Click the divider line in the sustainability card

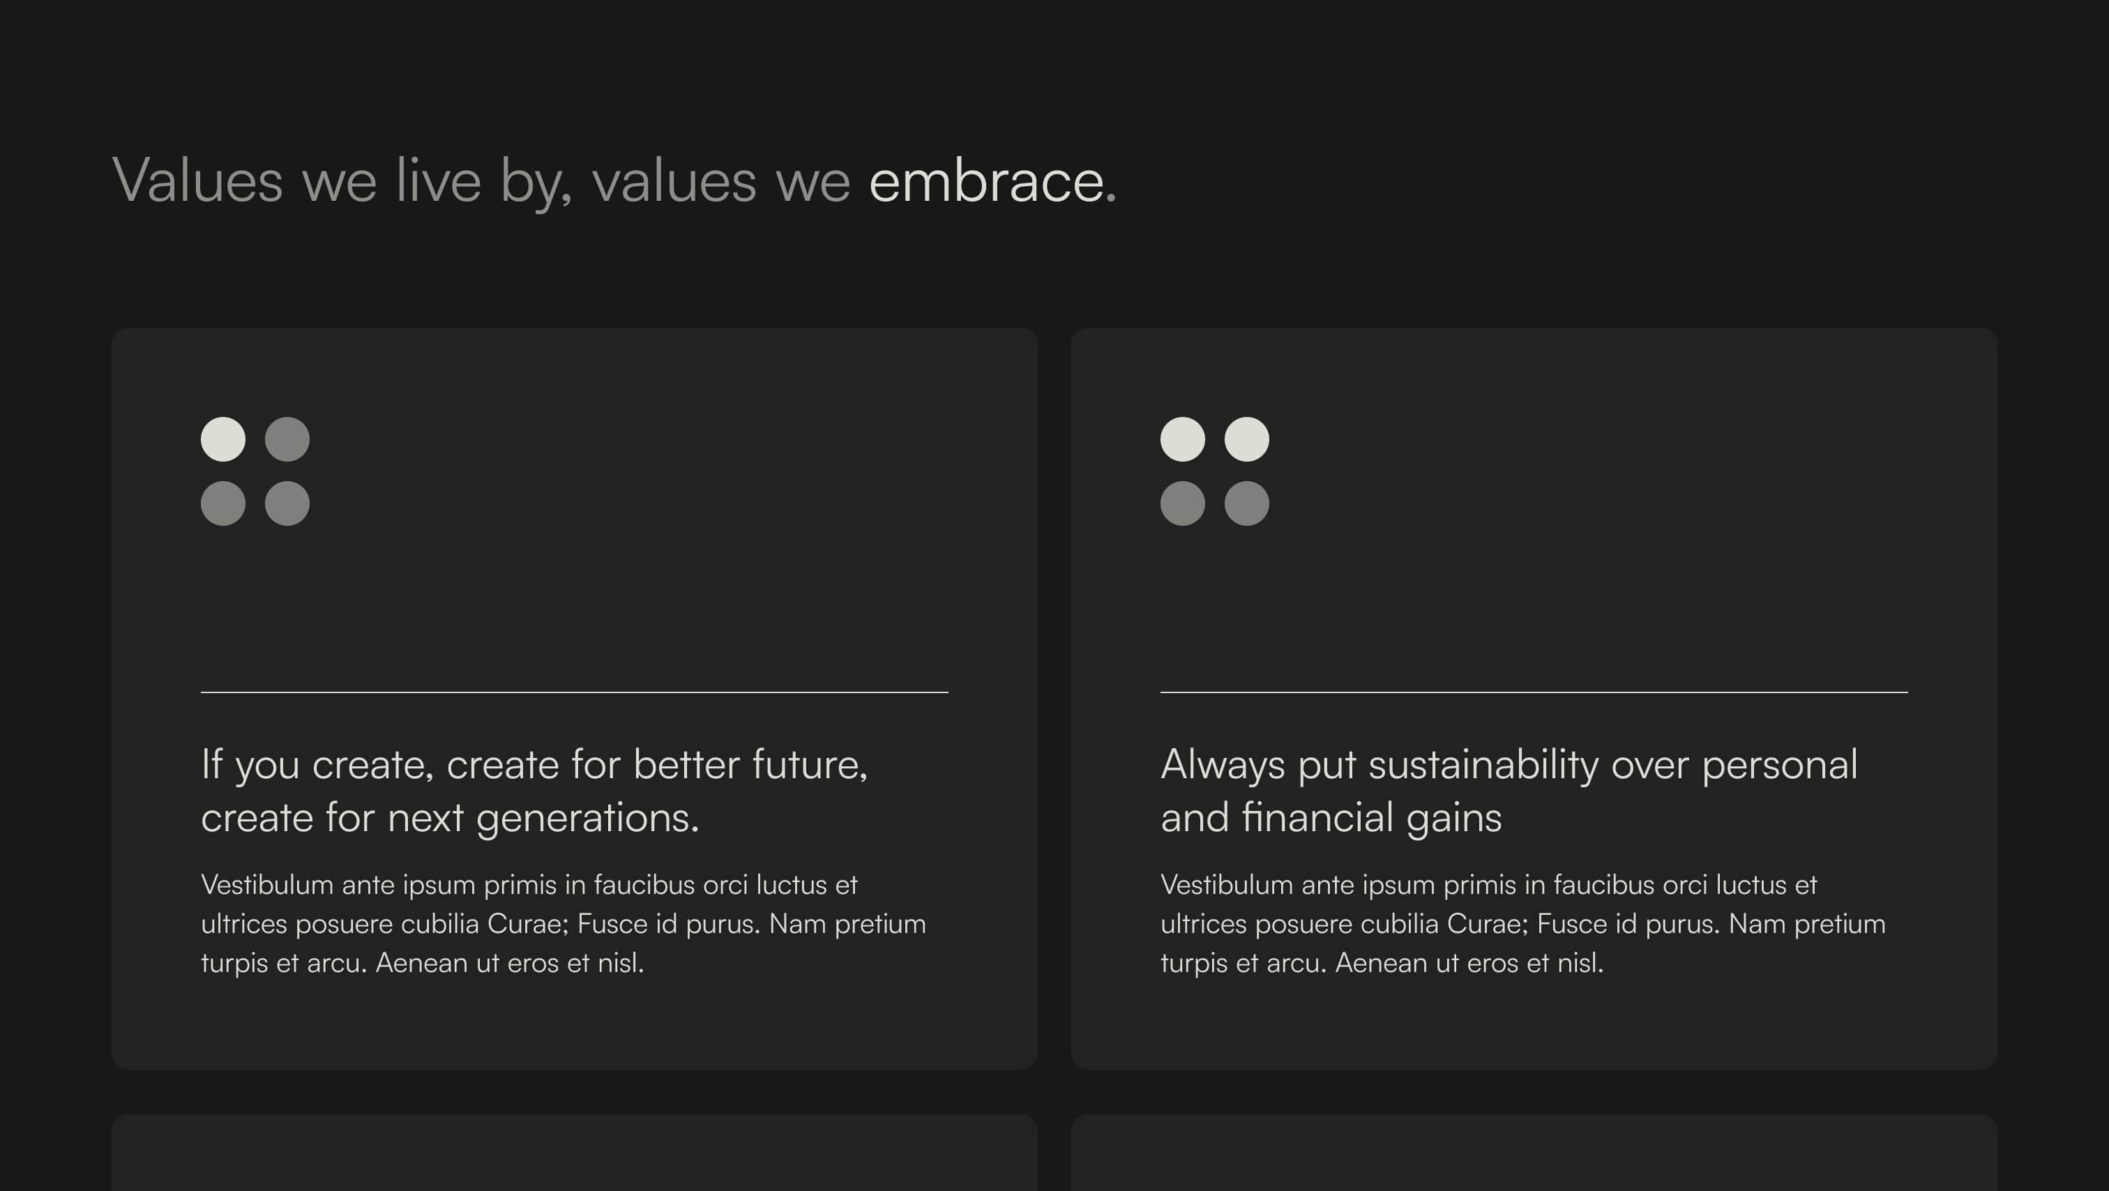[1534, 692]
